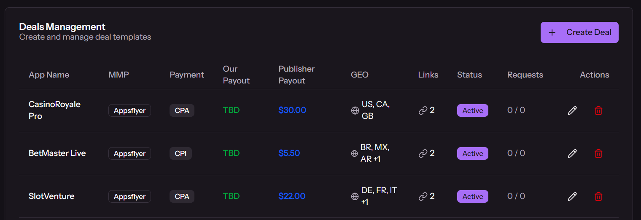Remove BetMaster Live with trash icon
641x220 pixels.
tap(598, 153)
